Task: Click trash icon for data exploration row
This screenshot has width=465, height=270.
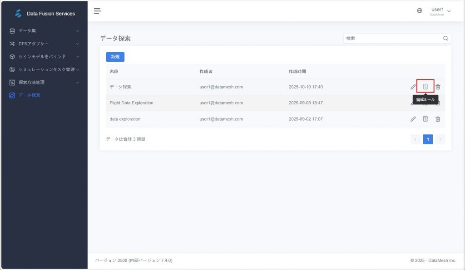Action: click(438, 119)
